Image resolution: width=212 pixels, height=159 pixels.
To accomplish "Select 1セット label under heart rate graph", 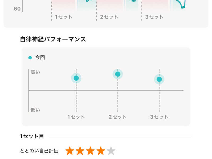I will tap(64, 17).
